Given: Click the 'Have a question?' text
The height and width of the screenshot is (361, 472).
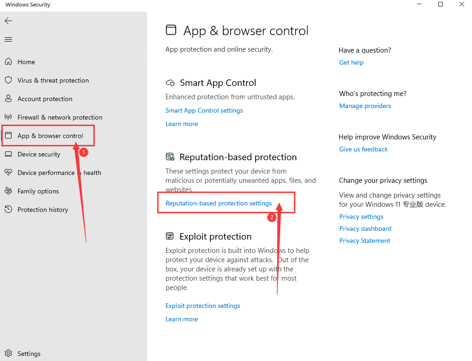Looking at the screenshot, I should tap(365, 50).
